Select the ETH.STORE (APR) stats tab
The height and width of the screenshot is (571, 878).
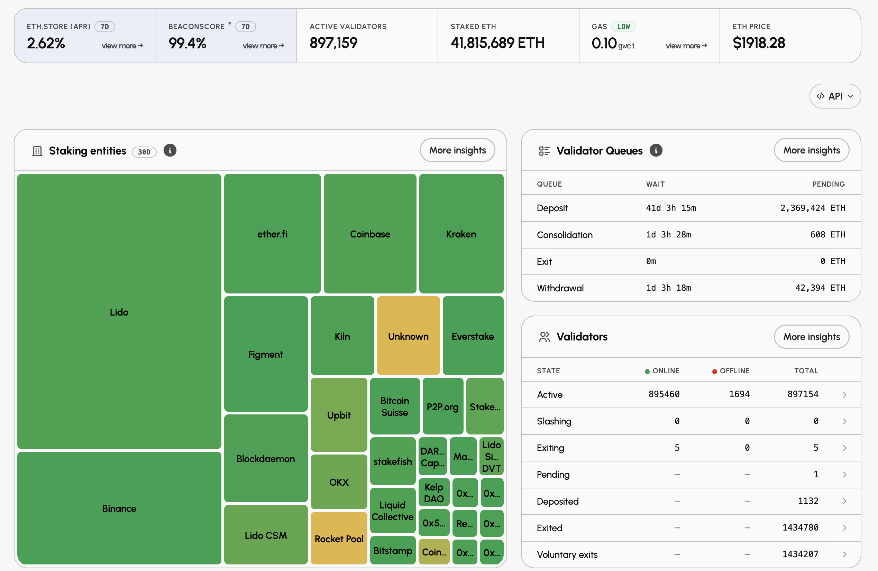85,36
